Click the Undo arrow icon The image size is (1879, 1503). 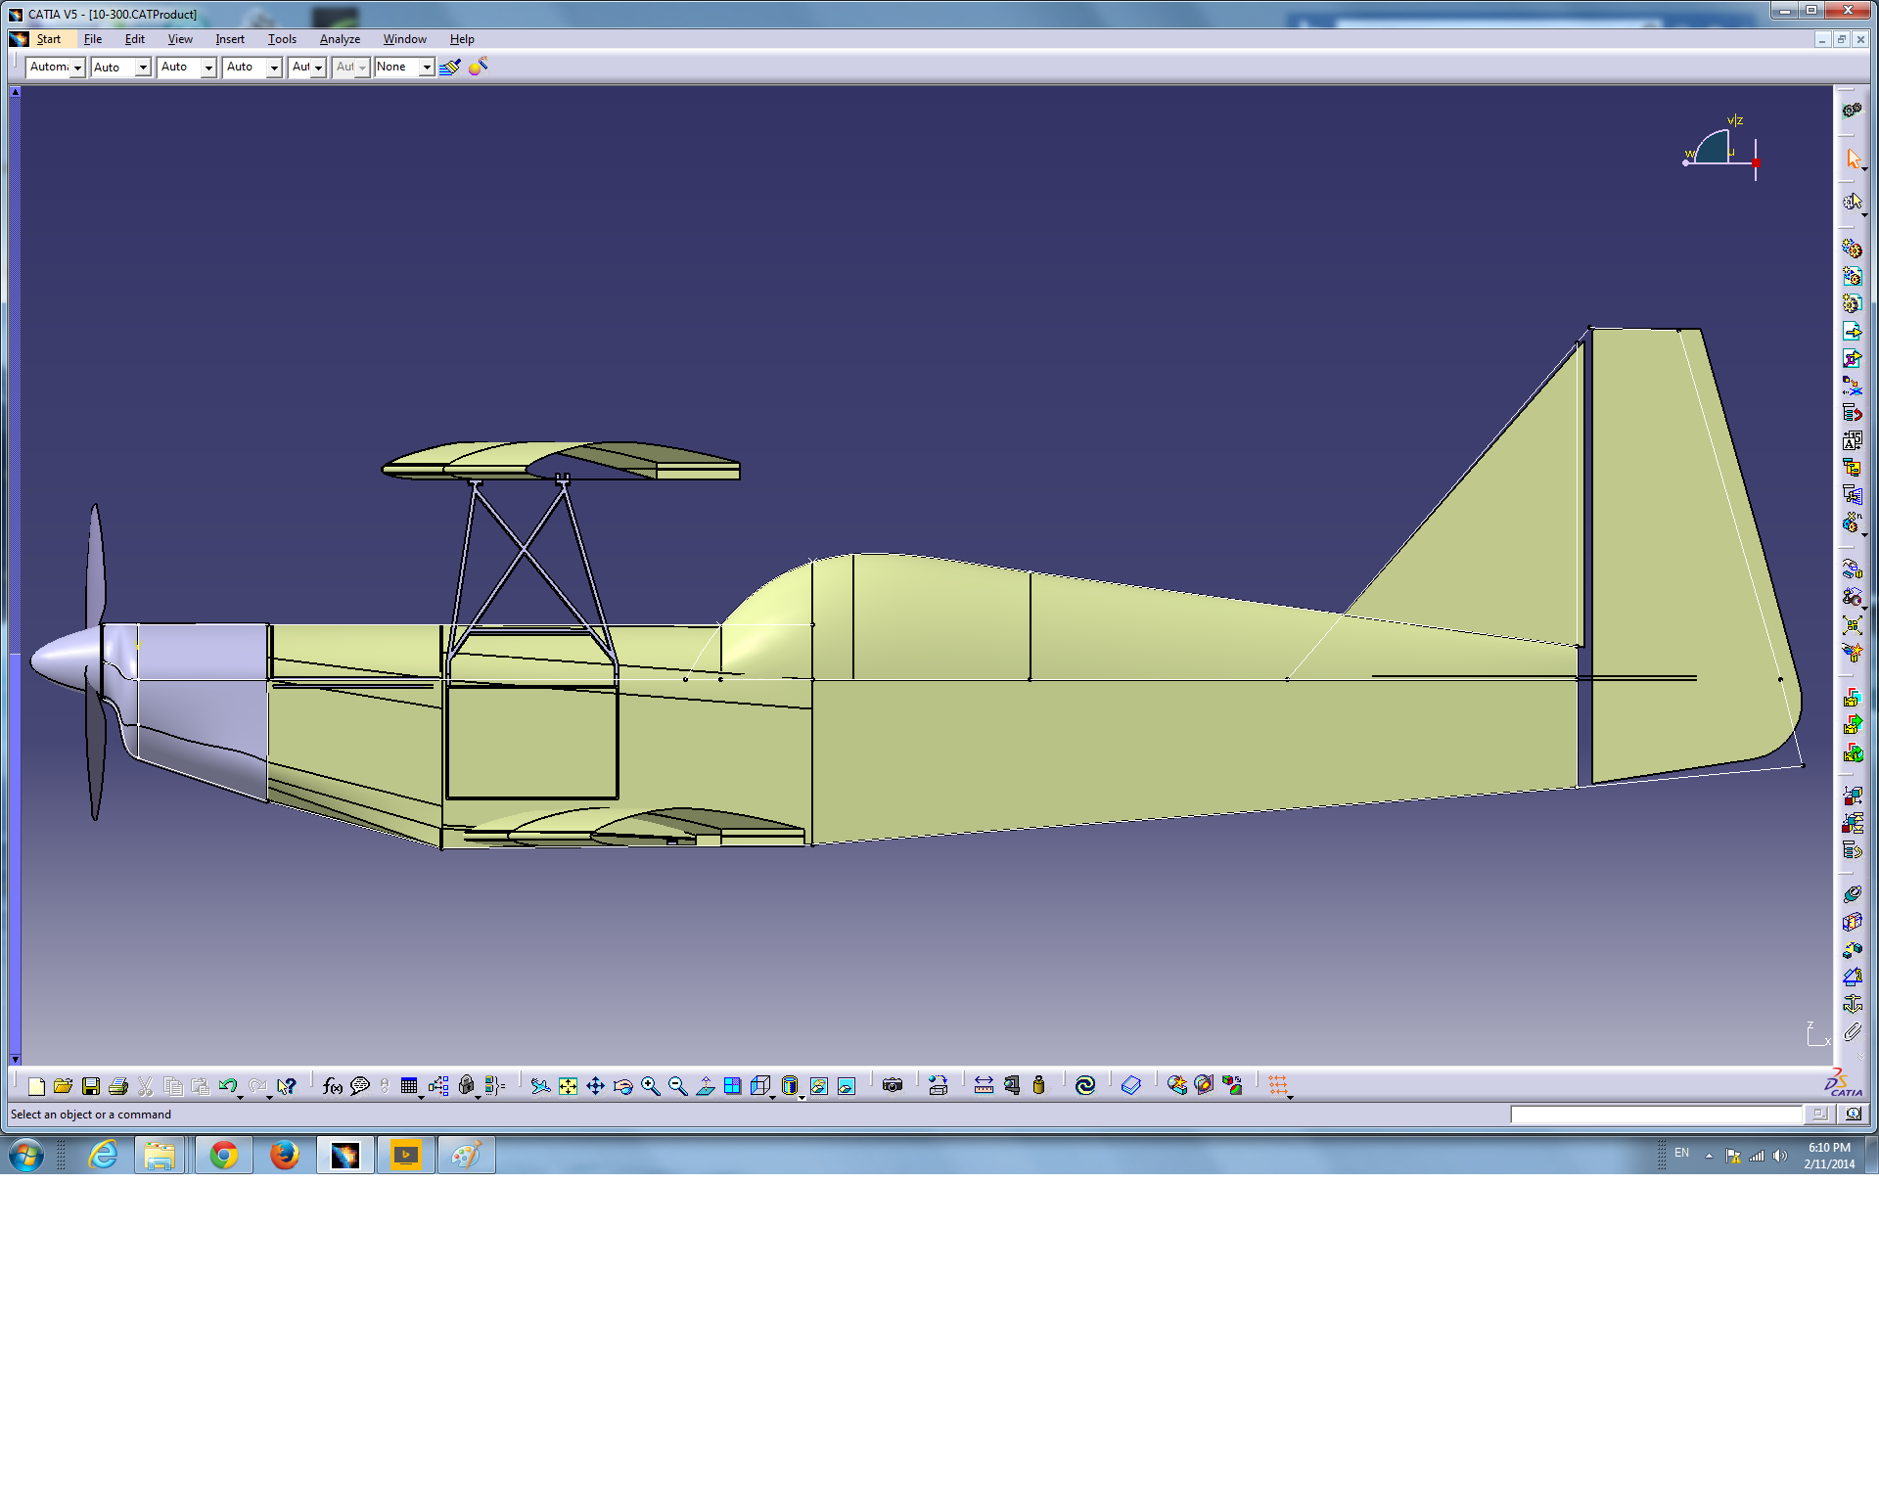[x=227, y=1086]
